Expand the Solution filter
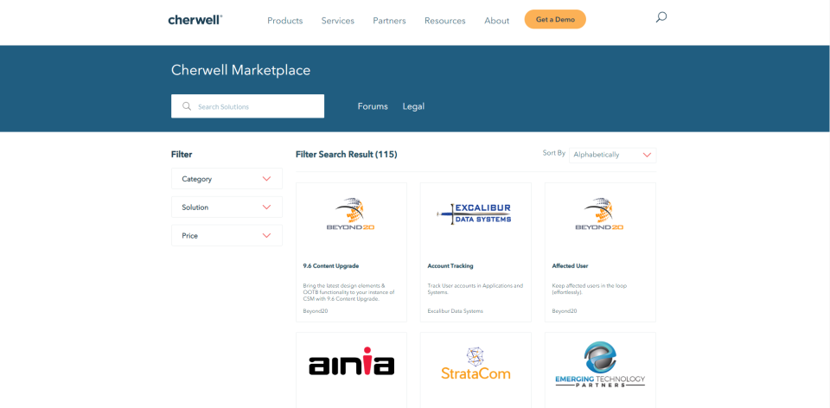The width and height of the screenshot is (830, 408). [x=227, y=207]
